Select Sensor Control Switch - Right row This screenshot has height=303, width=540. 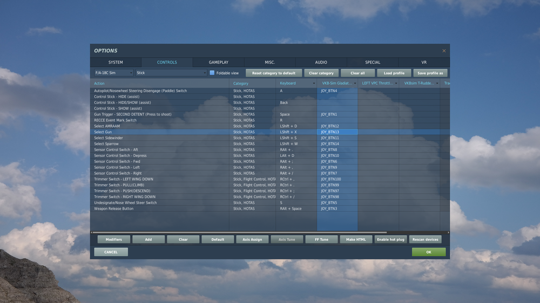(x=270, y=173)
